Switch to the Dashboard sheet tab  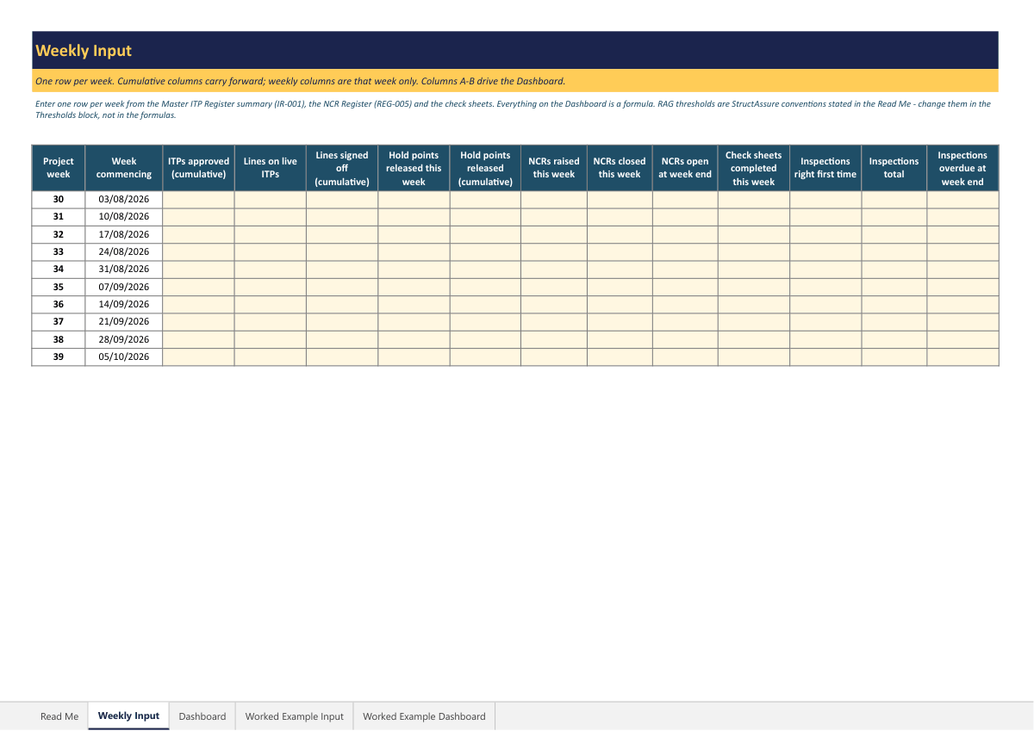click(x=202, y=716)
